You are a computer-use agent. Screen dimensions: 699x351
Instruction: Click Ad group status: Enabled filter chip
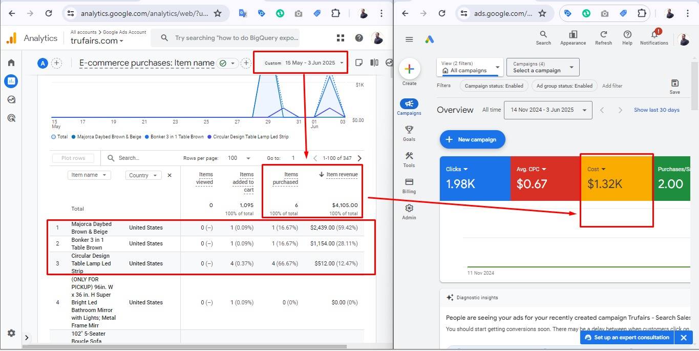tap(564, 86)
